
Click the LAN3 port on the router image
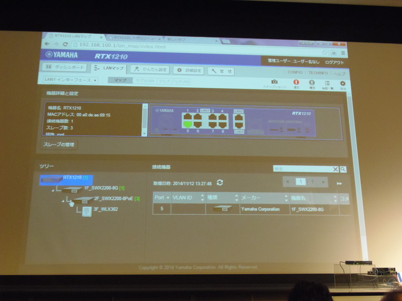point(239,126)
